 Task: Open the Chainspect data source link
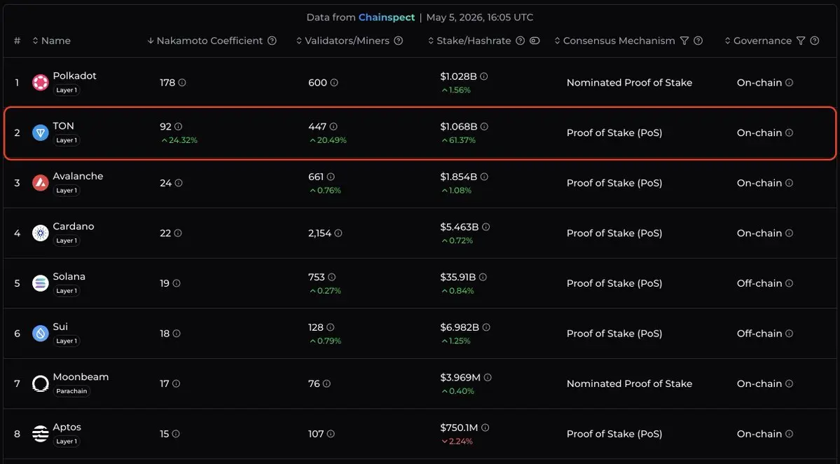pos(386,17)
